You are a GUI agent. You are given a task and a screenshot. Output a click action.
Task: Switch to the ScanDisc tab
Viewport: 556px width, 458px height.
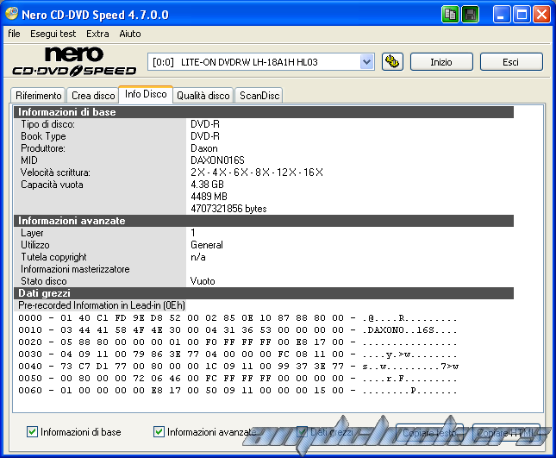(259, 96)
